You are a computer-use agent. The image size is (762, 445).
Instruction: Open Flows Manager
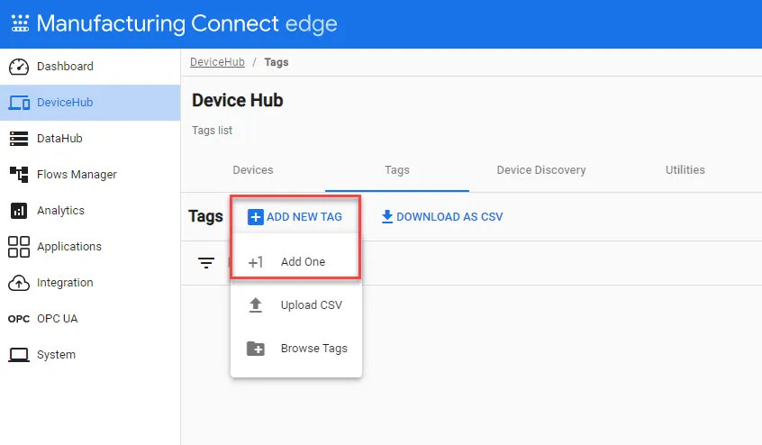90,175
